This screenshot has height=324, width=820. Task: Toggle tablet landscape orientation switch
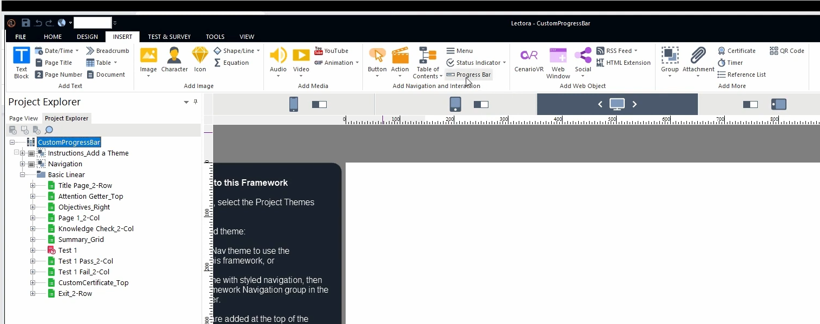coord(750,104)
